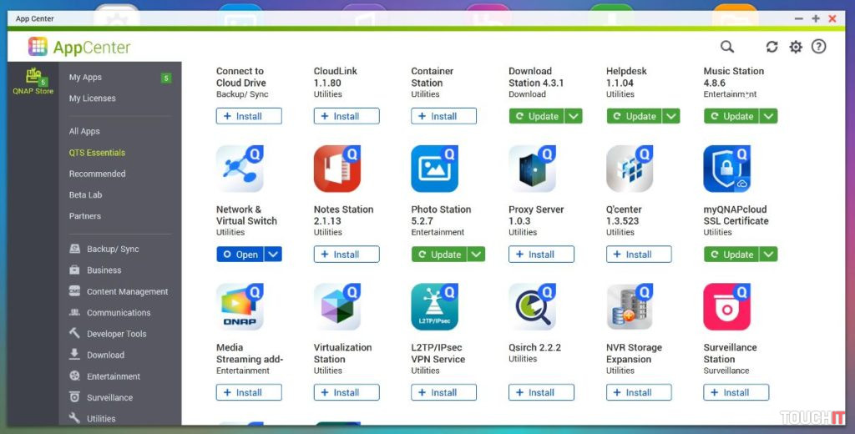Viewport: 855px width, 434px height.
Task: Click the Proxy Server app icon
Action: click(533, 169)
